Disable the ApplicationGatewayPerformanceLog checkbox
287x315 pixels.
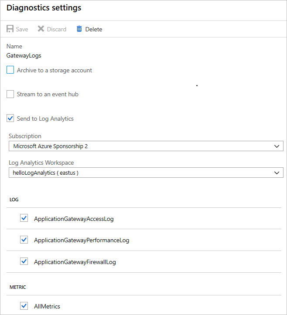tap(24, 240)
